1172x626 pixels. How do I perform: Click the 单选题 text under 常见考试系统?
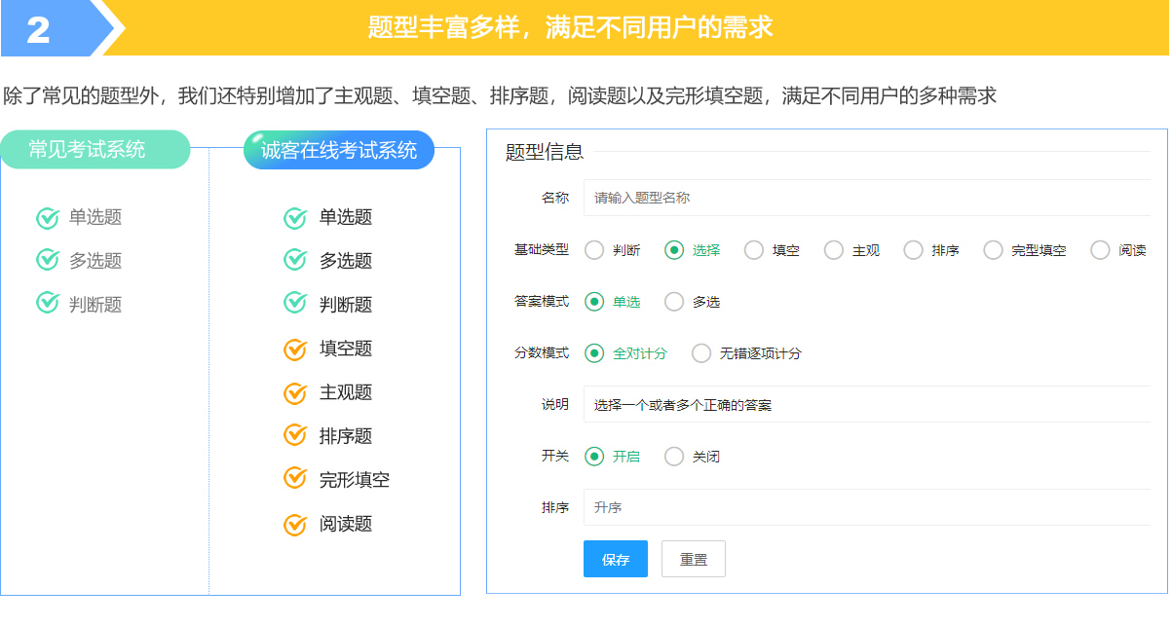click(x=95, y=217)
